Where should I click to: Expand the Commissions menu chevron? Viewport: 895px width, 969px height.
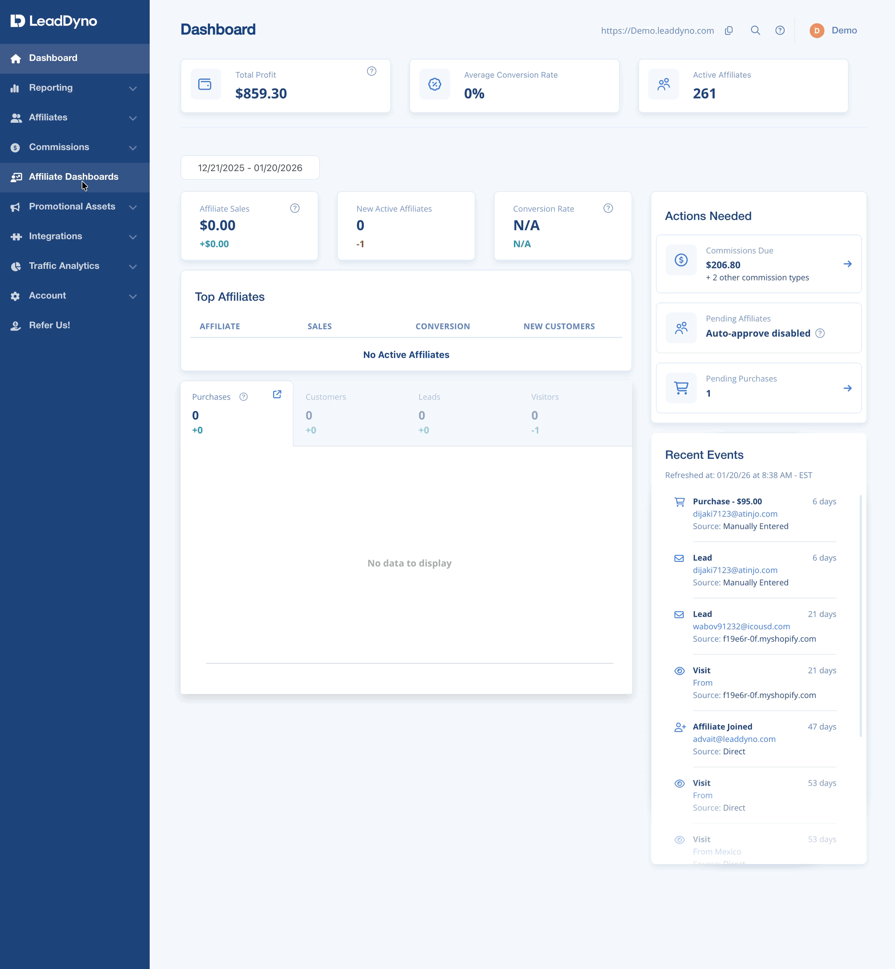(133, 148)
